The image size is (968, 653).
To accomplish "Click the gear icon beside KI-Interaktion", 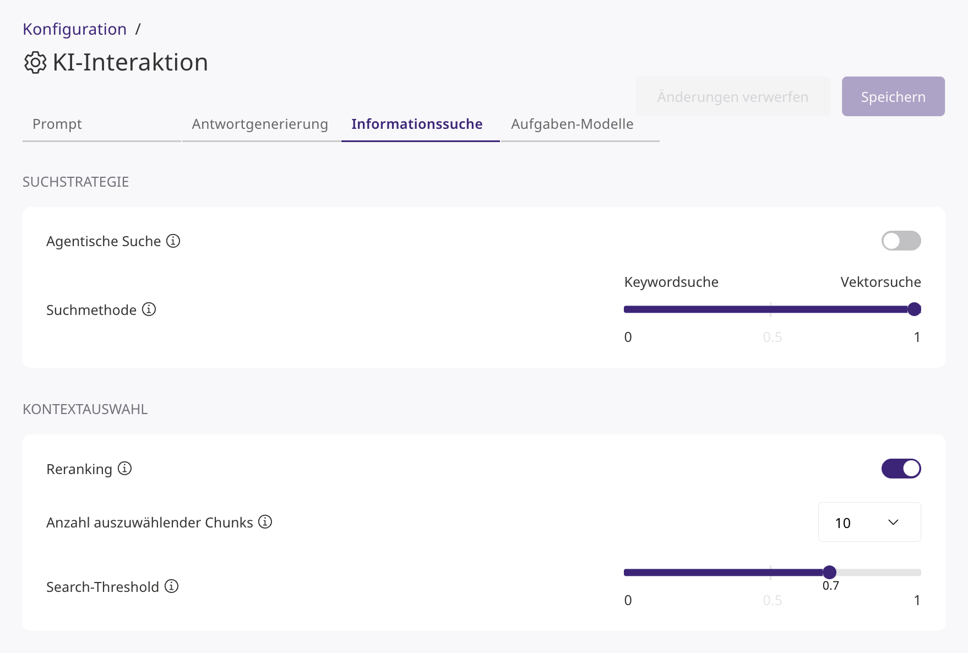I will tap(35, 63).
